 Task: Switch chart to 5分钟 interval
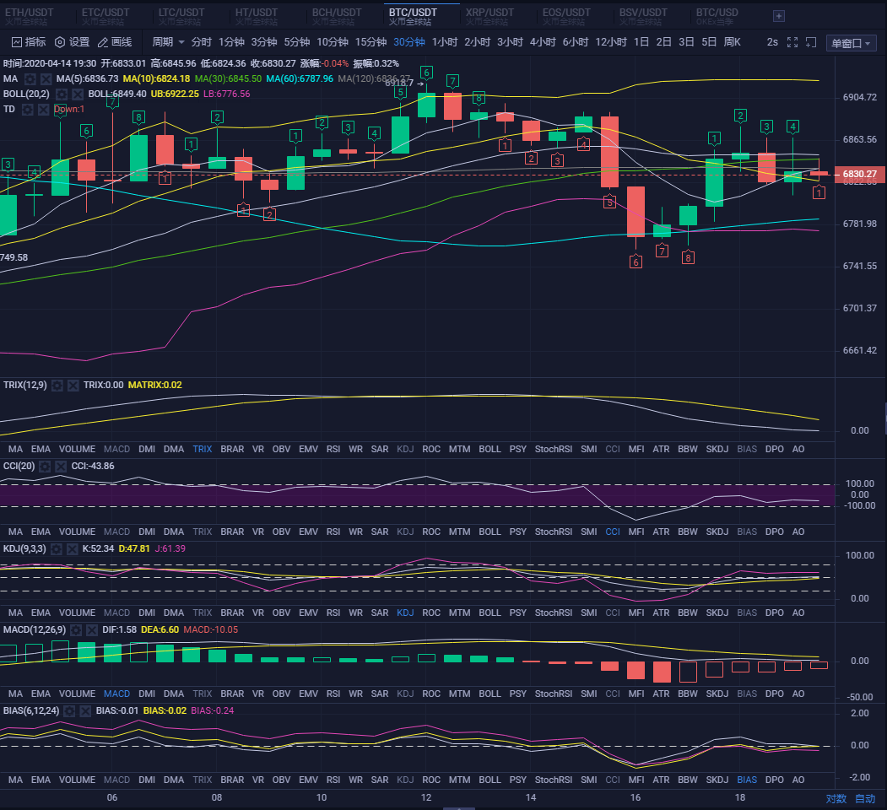point(296,42)
